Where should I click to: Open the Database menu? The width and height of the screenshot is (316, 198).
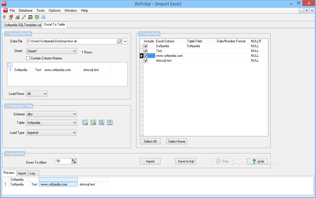26,11
